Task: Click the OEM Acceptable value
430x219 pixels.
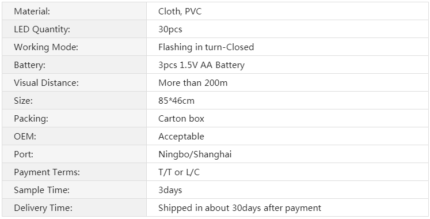Action: [181, 137]
